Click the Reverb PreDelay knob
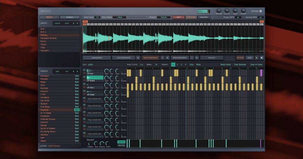This screenshot has height=159, width=303. click(x=90, y=144)
